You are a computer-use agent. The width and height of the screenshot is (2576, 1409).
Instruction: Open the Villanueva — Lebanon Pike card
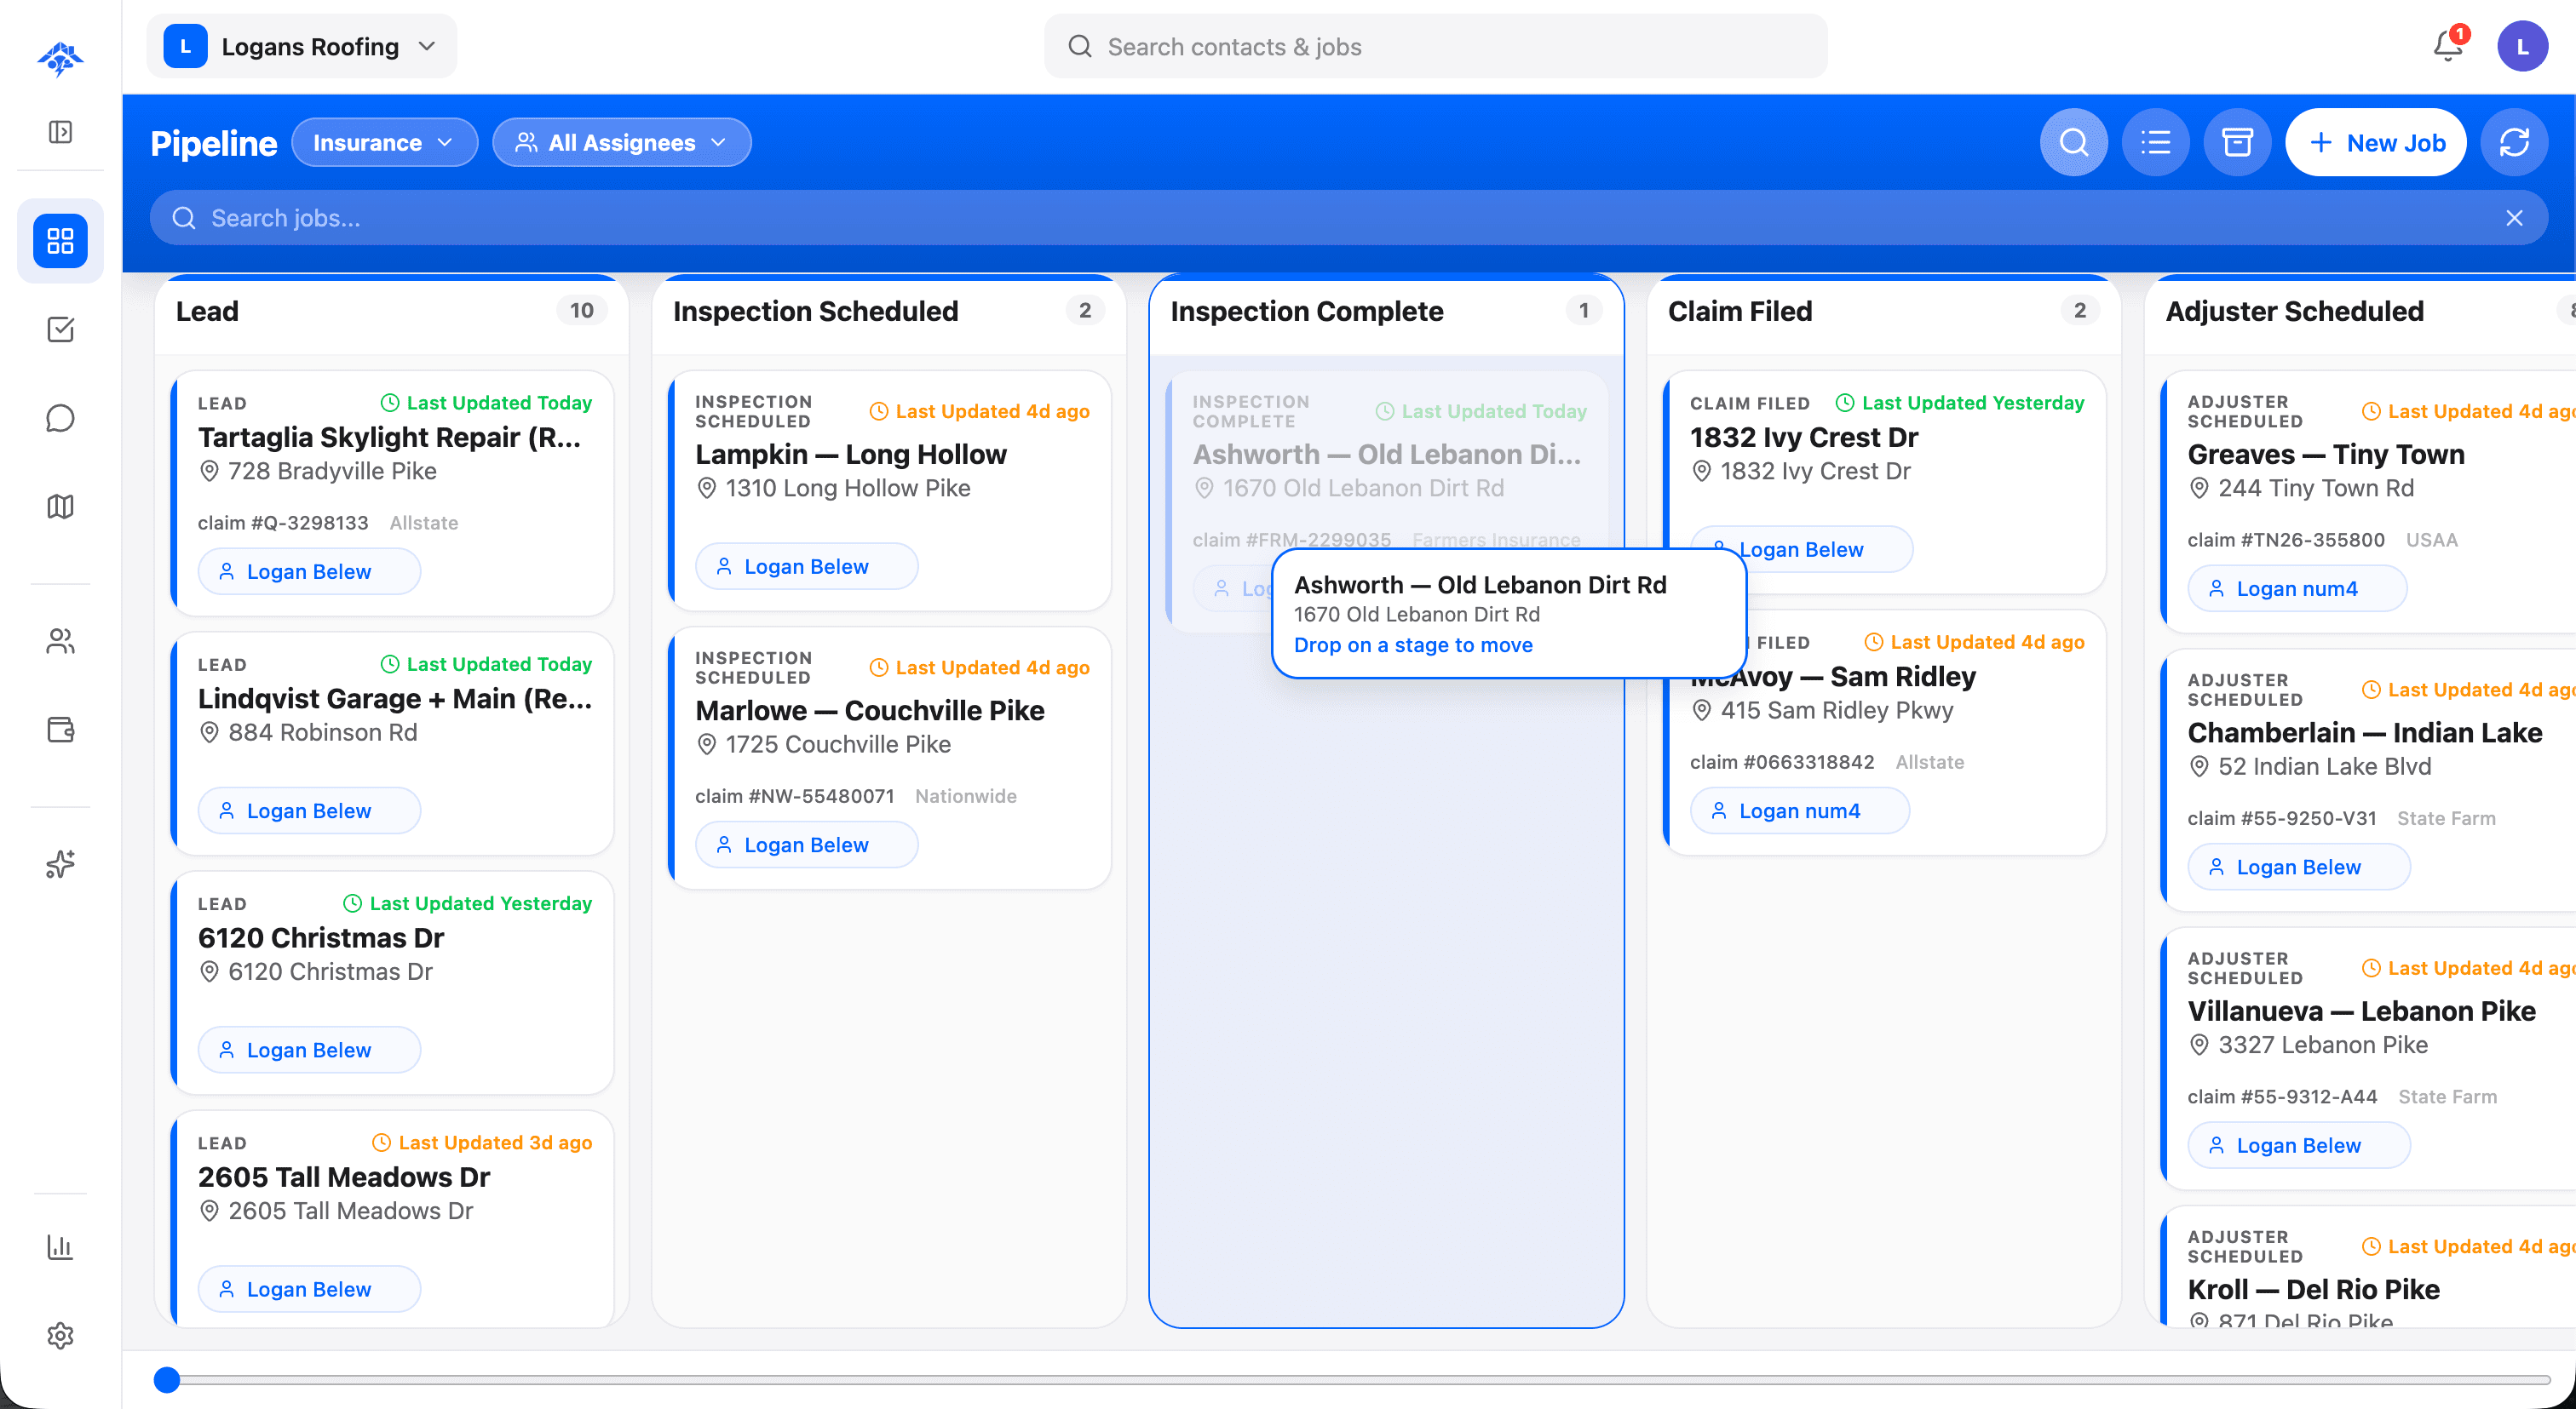pos(2368,1058)
